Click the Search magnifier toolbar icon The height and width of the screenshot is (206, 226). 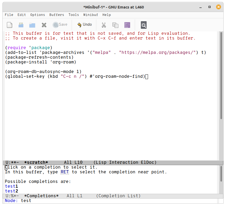(144, 25)
